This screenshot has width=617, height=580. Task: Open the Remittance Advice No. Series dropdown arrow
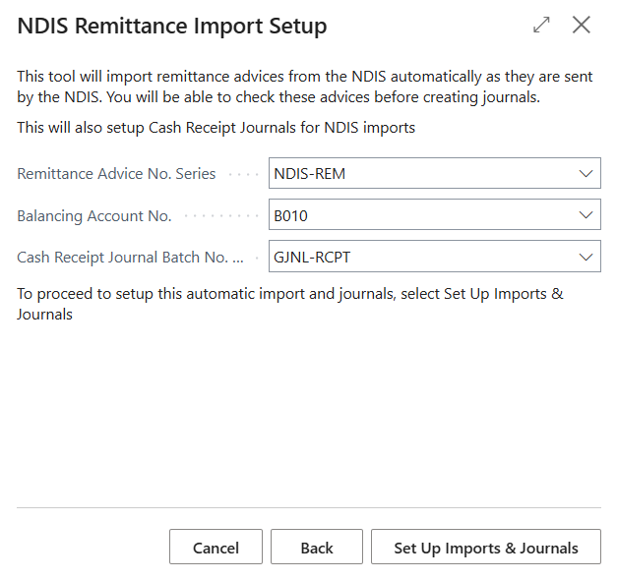pos(586,173)
